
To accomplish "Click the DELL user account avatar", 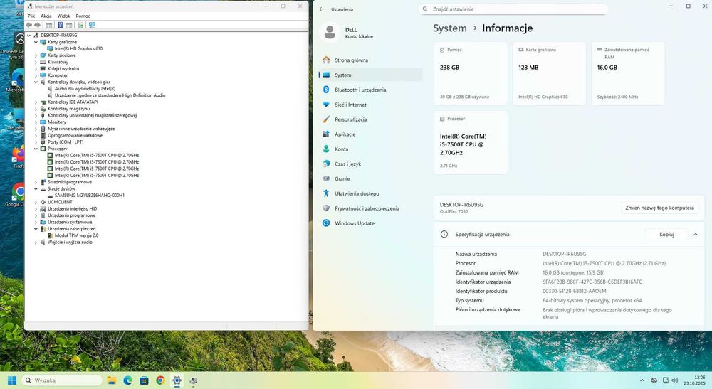I will [x=330, y=32].
